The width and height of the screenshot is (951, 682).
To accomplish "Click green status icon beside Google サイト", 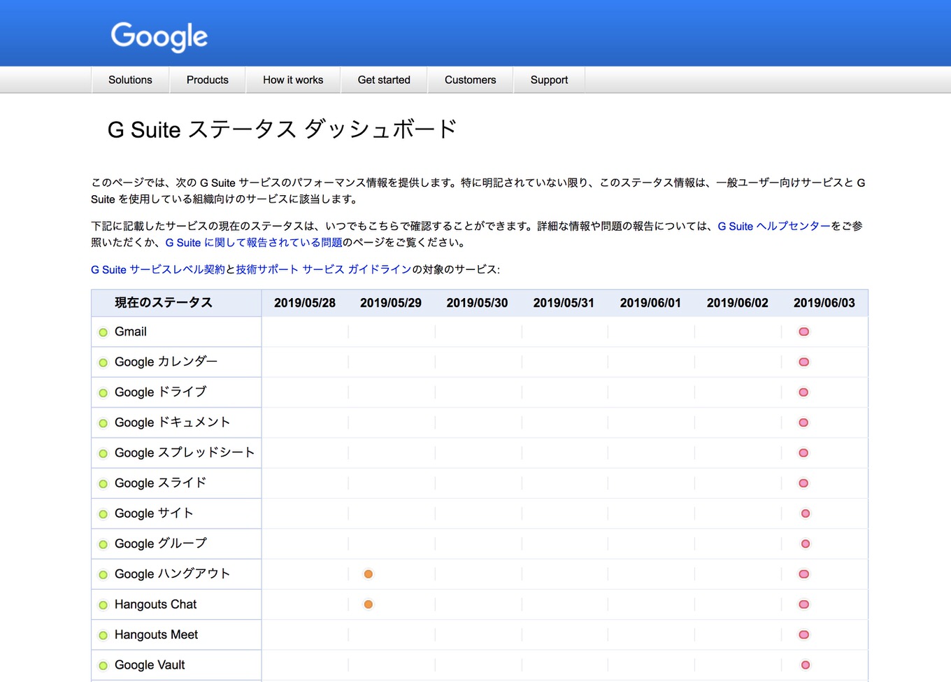I will pos(103,514).
